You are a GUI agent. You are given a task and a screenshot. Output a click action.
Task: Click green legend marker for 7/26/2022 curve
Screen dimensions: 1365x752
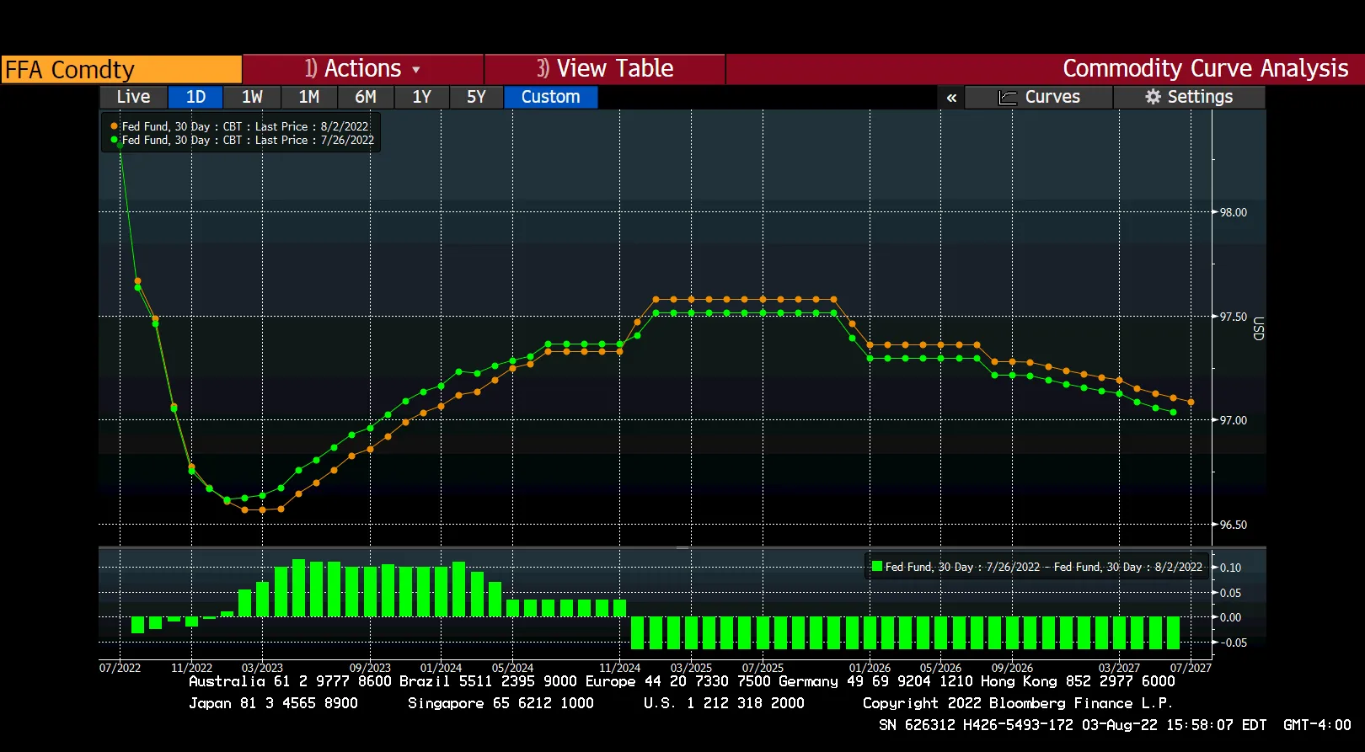[x=115, y=140]
